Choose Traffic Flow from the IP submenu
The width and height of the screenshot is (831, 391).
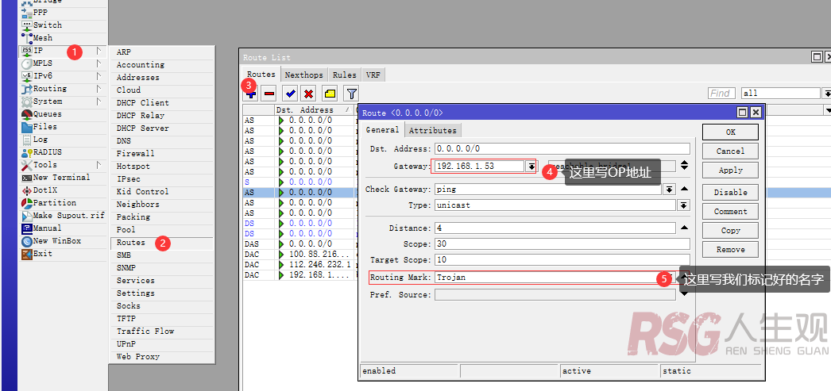[161, 332]
